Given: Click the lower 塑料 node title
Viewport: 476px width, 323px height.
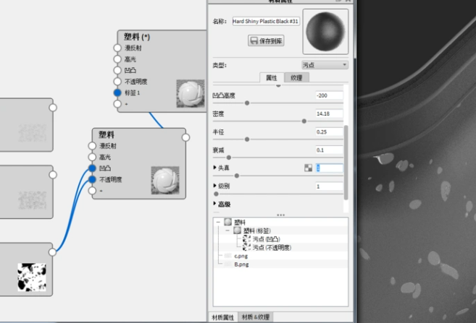Looking at the screenshot, I should (107, 134).
